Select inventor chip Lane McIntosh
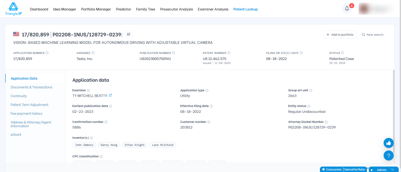The image size is (401, 172). pos(163,145)
